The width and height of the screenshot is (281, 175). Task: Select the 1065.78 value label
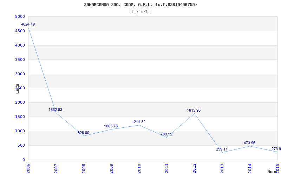(x=111, y=126)
